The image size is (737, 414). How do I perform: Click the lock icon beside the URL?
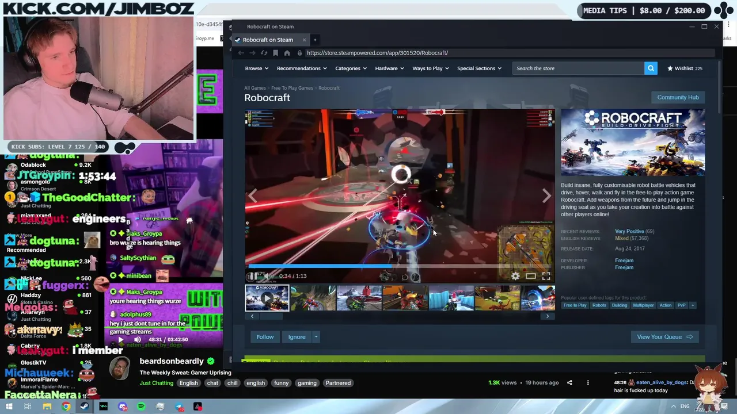(x=299, y=53)
